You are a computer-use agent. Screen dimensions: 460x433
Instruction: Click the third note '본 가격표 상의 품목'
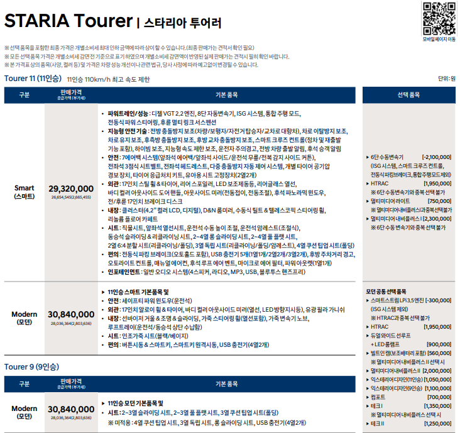pos(131,65)
